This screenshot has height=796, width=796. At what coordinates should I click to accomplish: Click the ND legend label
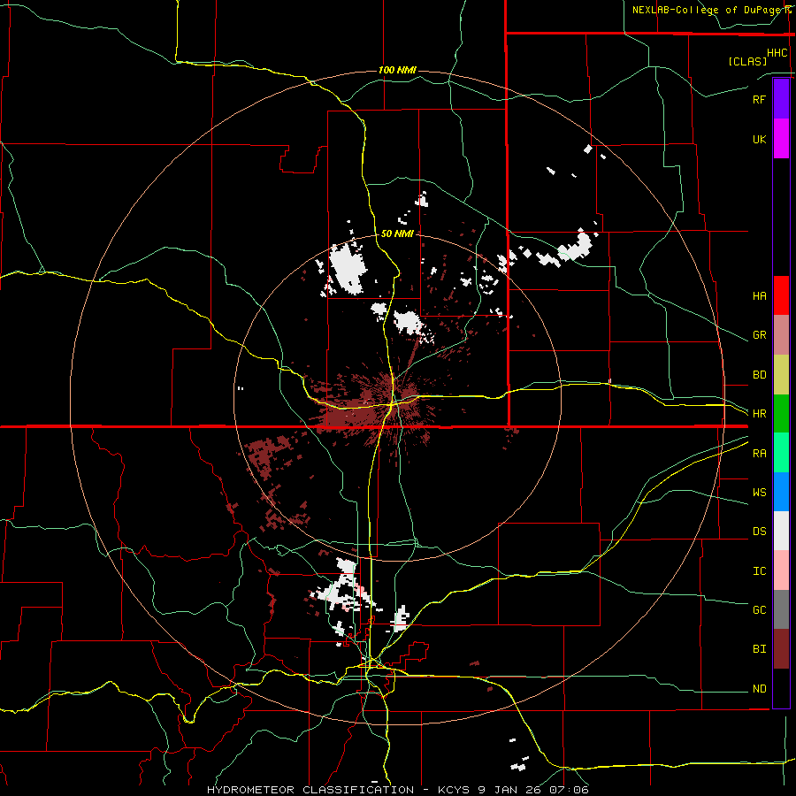(759, 689)
